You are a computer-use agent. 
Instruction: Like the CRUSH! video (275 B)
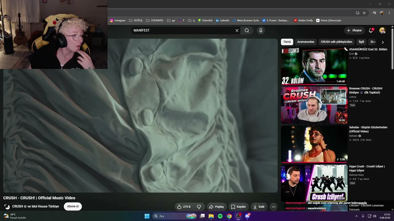(x=184, y=207)
